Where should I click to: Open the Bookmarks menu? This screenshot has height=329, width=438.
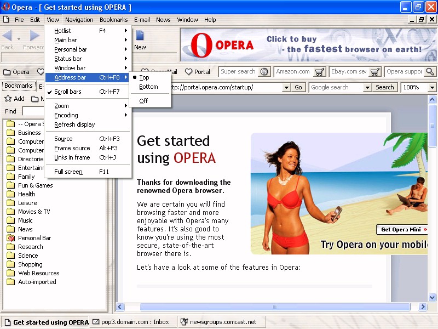click(x=113, y=20)
